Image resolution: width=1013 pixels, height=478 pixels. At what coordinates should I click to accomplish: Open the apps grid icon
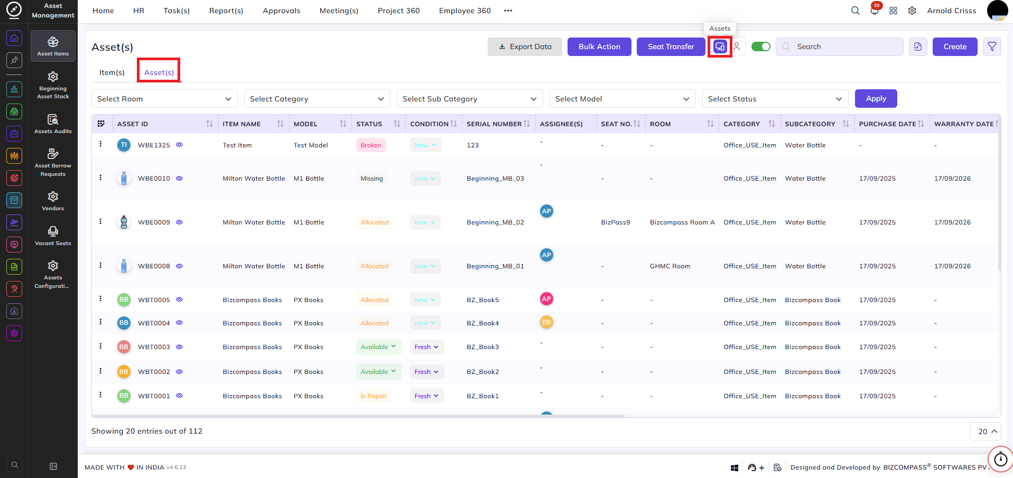[893, 11]
